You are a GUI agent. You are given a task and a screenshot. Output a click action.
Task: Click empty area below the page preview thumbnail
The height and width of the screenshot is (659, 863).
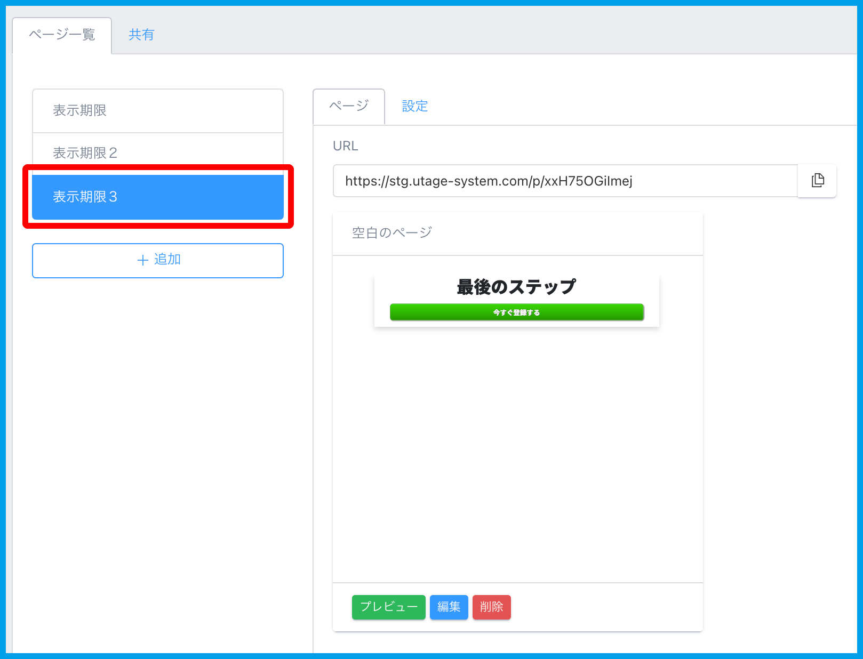coord(517,453)
